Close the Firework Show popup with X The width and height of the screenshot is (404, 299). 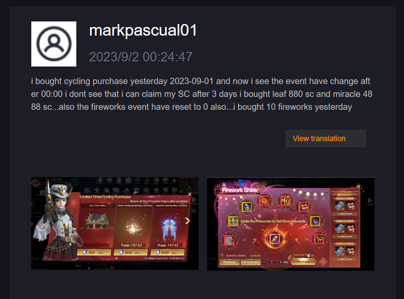pos(359,186)
